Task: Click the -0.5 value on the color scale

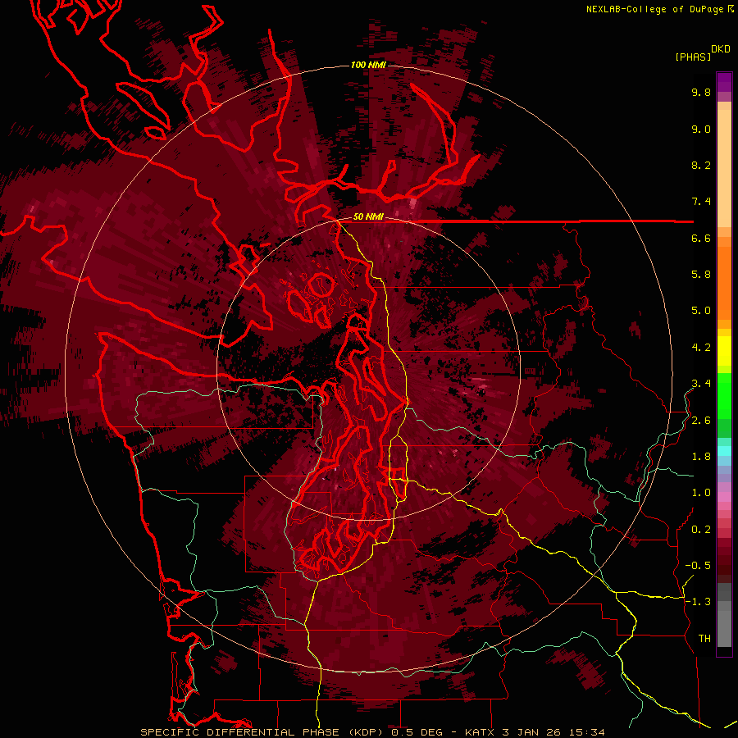Action: pyautogui.click(x=698, y=566)
